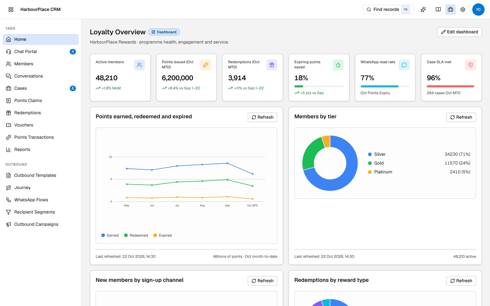The height and width of the screenshot is (306, 490).
Task: Refresh the Points earned, redeemed and expired chart
Action: pos(262,117)
